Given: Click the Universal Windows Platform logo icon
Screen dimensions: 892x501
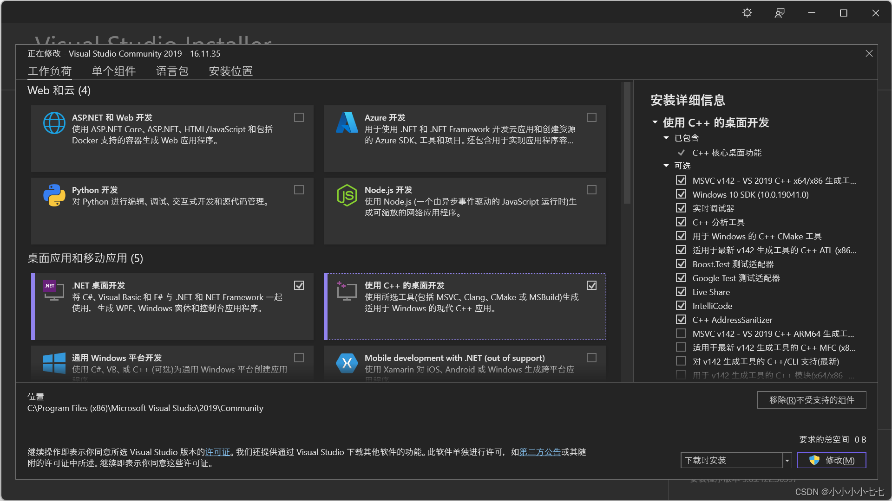Looking at the screenshot, I should point(54,363).
